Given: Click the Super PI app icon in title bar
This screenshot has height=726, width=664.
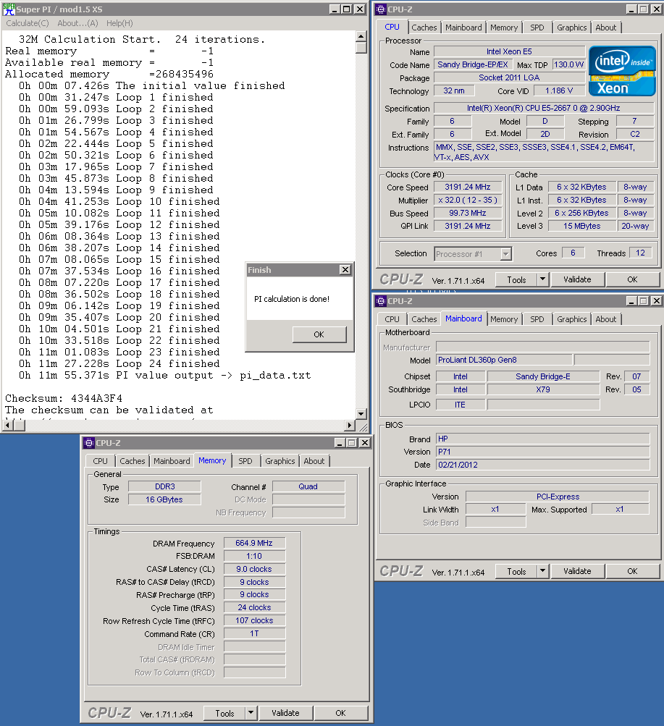Looking at the screenshot, I should [9, 9].
